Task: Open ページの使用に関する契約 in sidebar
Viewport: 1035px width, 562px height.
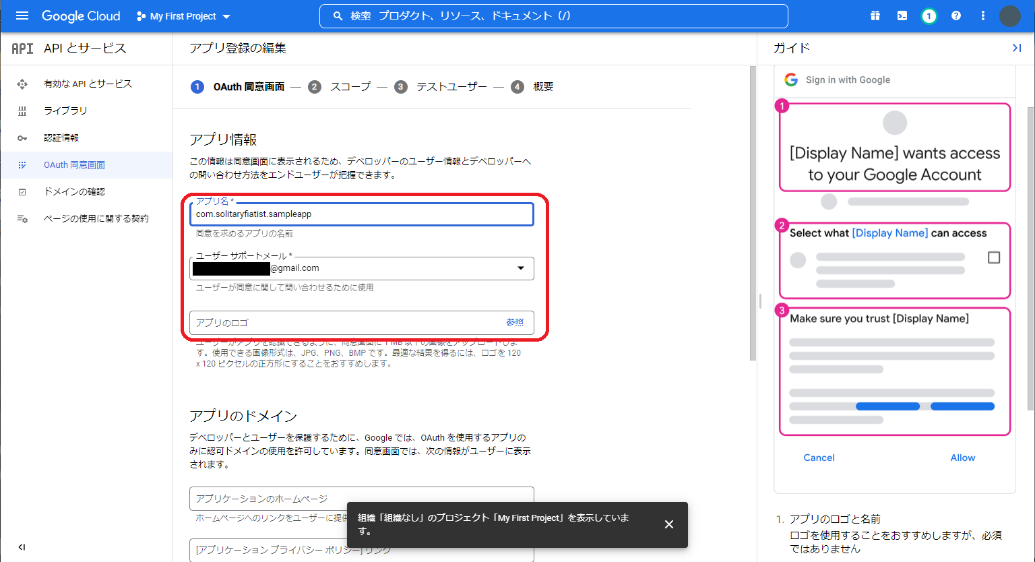Action: pyautogui.click(x=86, y=218)
